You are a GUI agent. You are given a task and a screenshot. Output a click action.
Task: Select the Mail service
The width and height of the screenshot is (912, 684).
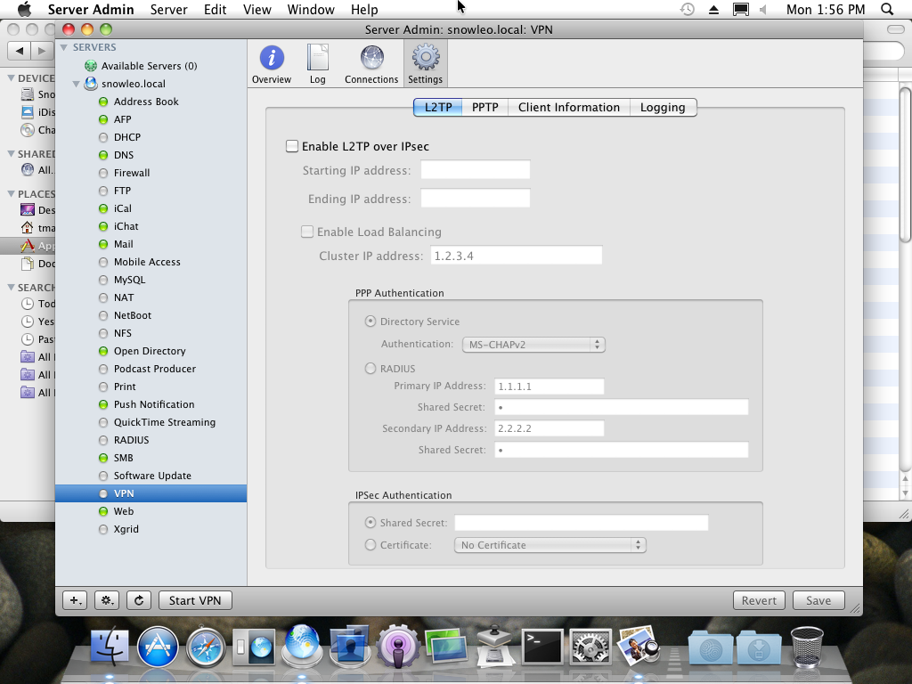click(x=151, y=244)
